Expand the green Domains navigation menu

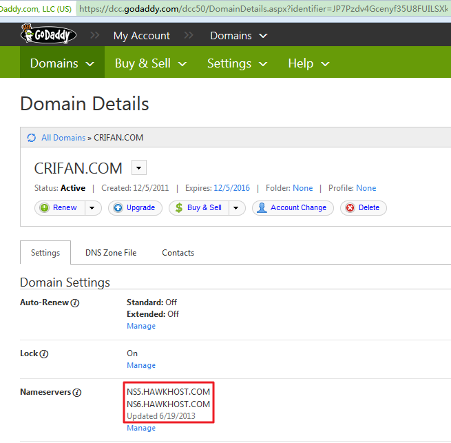pos(62,63)
